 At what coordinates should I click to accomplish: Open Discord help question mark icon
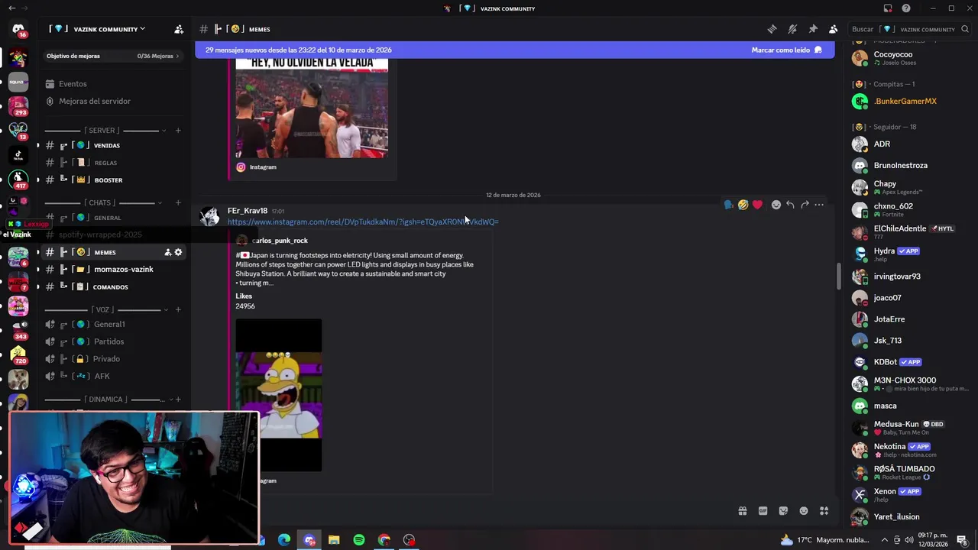pyautogui.click(x=906, y=8)
